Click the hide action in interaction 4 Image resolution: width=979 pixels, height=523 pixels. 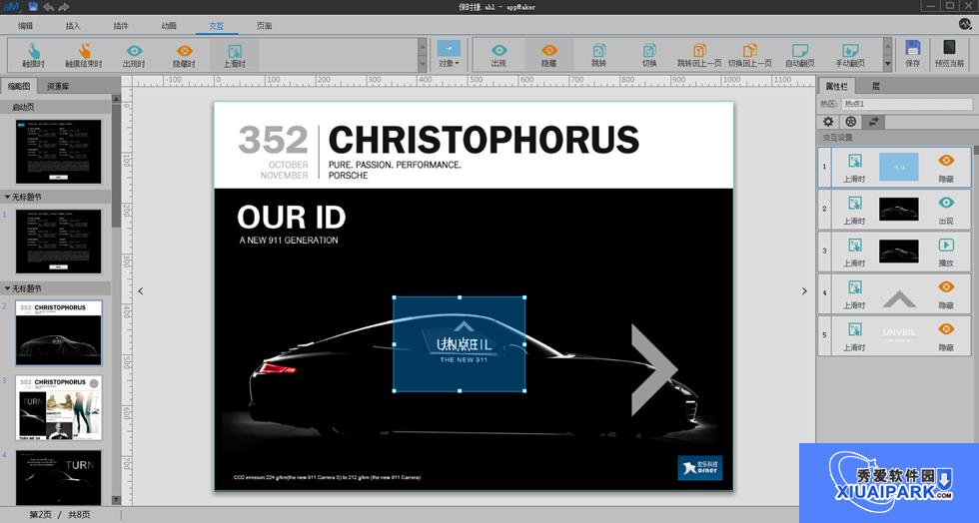click(946, 286)
